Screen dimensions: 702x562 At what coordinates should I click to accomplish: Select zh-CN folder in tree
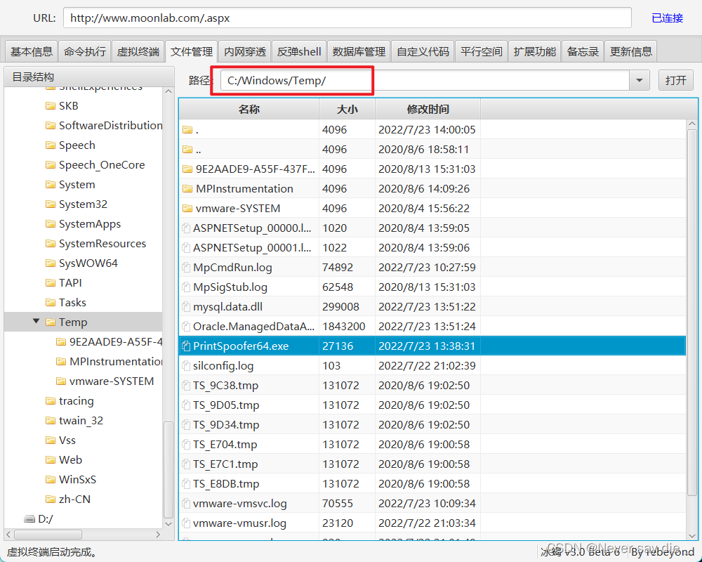tap(74, 499)
